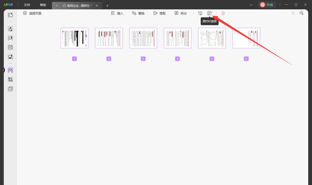Click the 提取 pages button
Screen dimensions: 312x185
click(160, 13)
